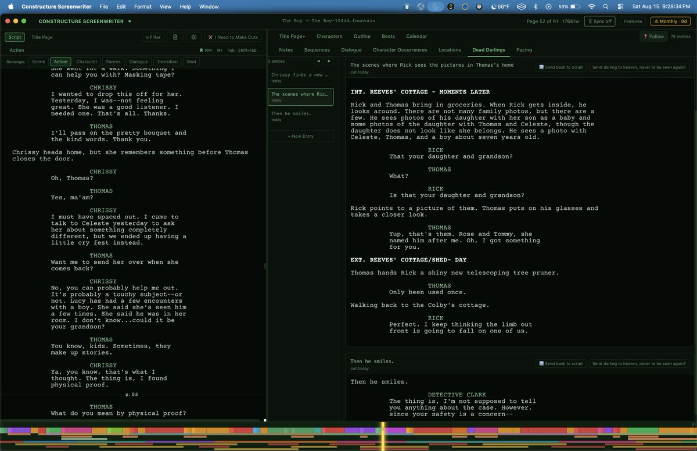The height and width of the screenshot is (451, 697).
Task: Click the battery 53% indicator
Action: tap(568, 6)
